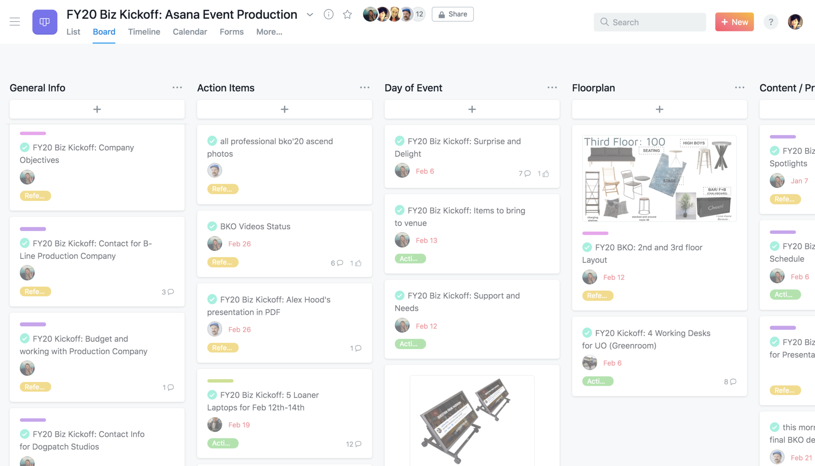Image resolution: width=815 pixels, height=466 pixels.
Task: Click the Calendar view icon
Action: 190,32
